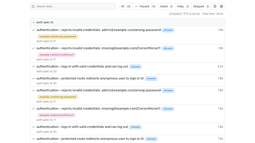Show All 72 tests filter

[126, 6]
